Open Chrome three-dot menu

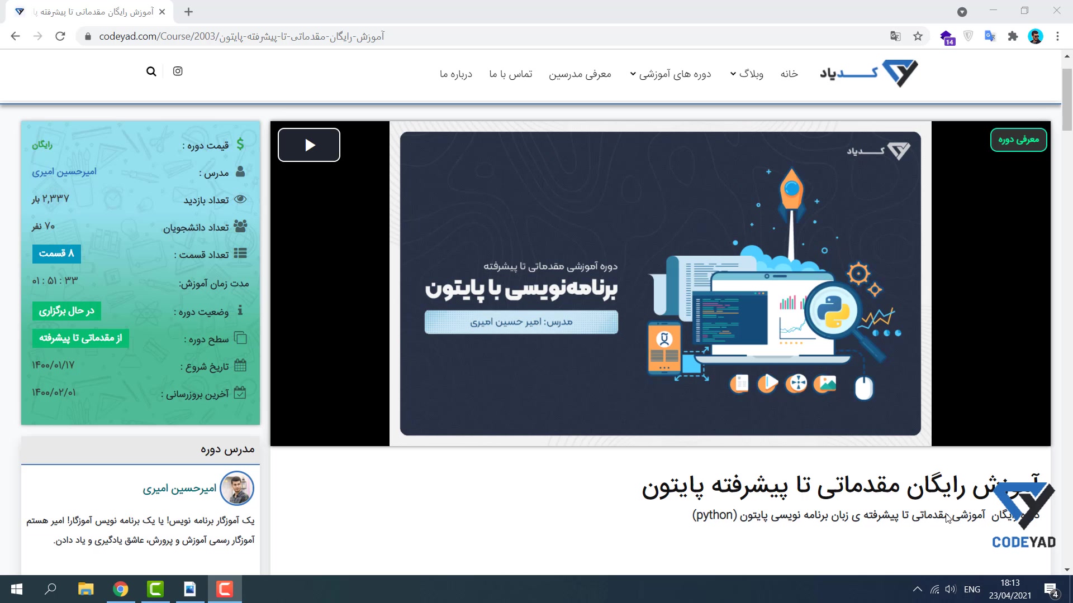click(x=1057, y=36)
